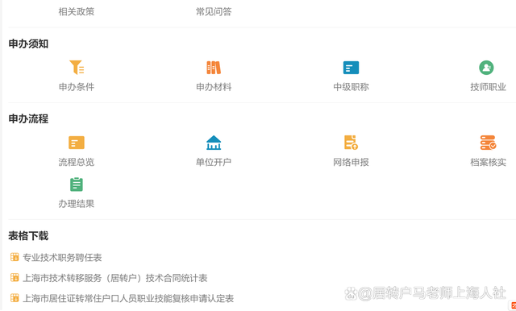The height and width of the screenshot is (311, 516).
Task: Download 职业技能复核申请认定表 form
Action: tap(128, 298)
